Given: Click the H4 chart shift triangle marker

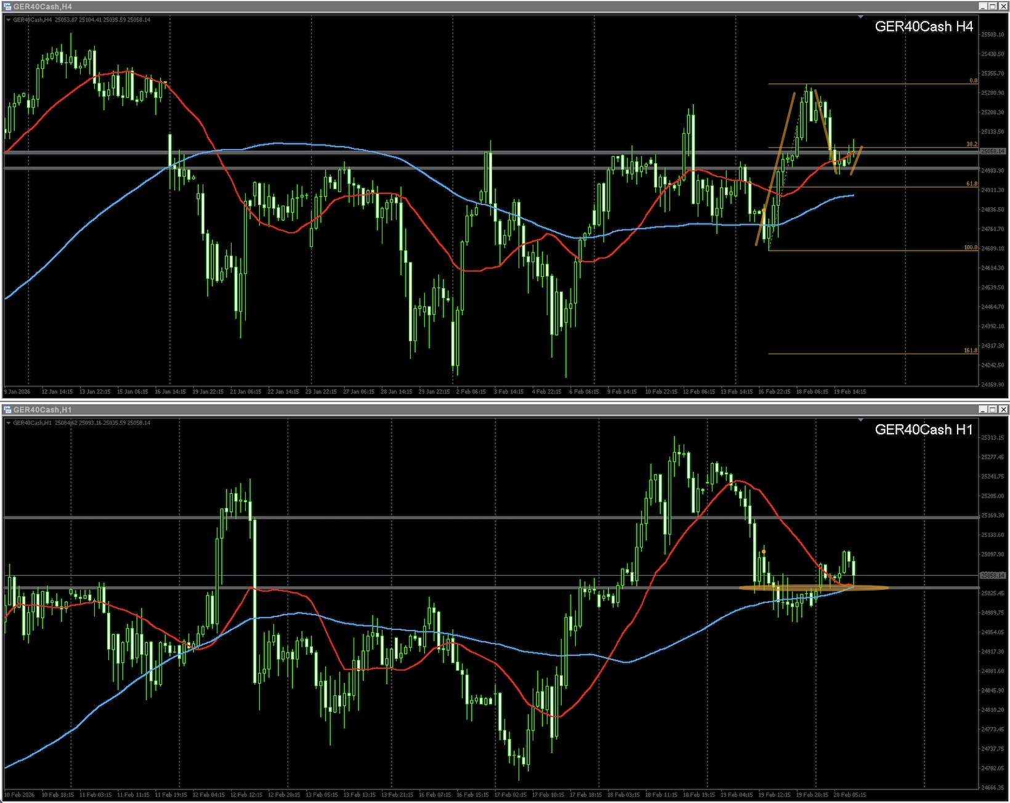Looking at the screenshot, I should 860,17.
